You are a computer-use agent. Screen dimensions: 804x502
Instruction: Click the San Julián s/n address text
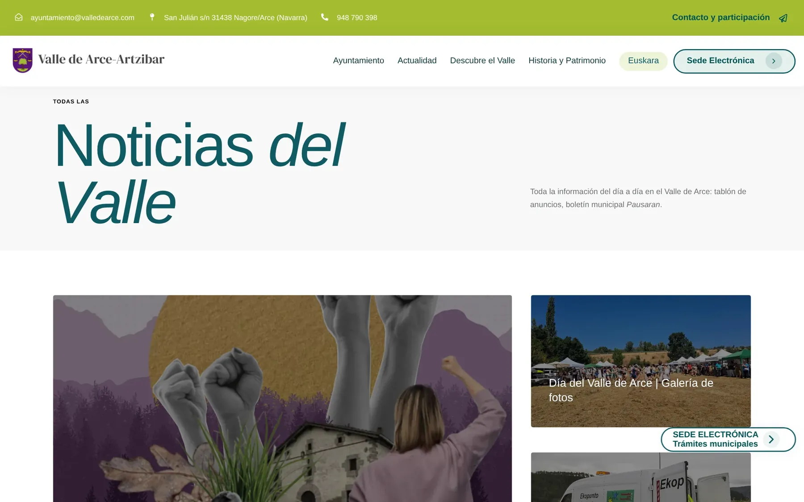(235, 17)
